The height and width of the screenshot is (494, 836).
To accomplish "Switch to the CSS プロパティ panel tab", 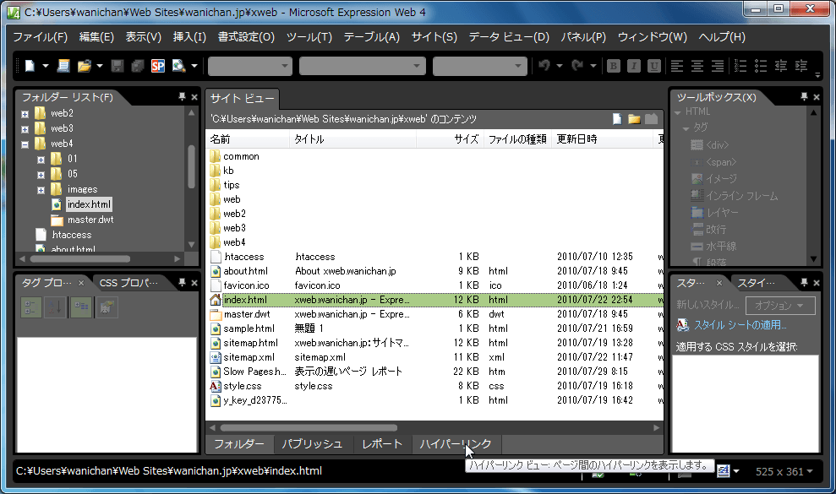I will coord(128,283).
